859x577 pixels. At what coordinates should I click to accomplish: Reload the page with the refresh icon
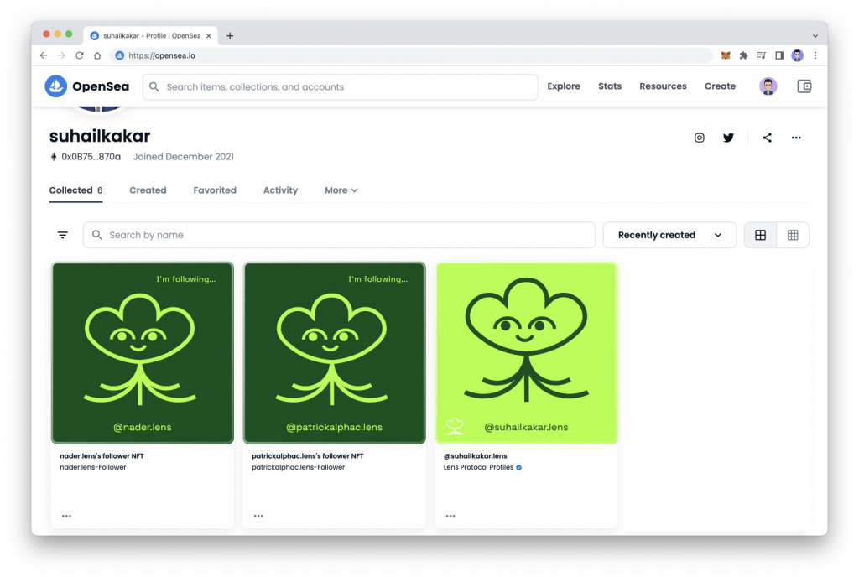(x=80, y=55)
